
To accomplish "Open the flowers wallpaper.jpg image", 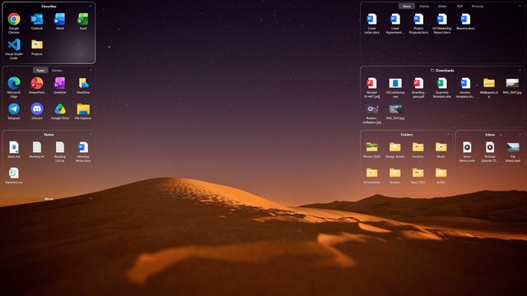I will 371,109.
